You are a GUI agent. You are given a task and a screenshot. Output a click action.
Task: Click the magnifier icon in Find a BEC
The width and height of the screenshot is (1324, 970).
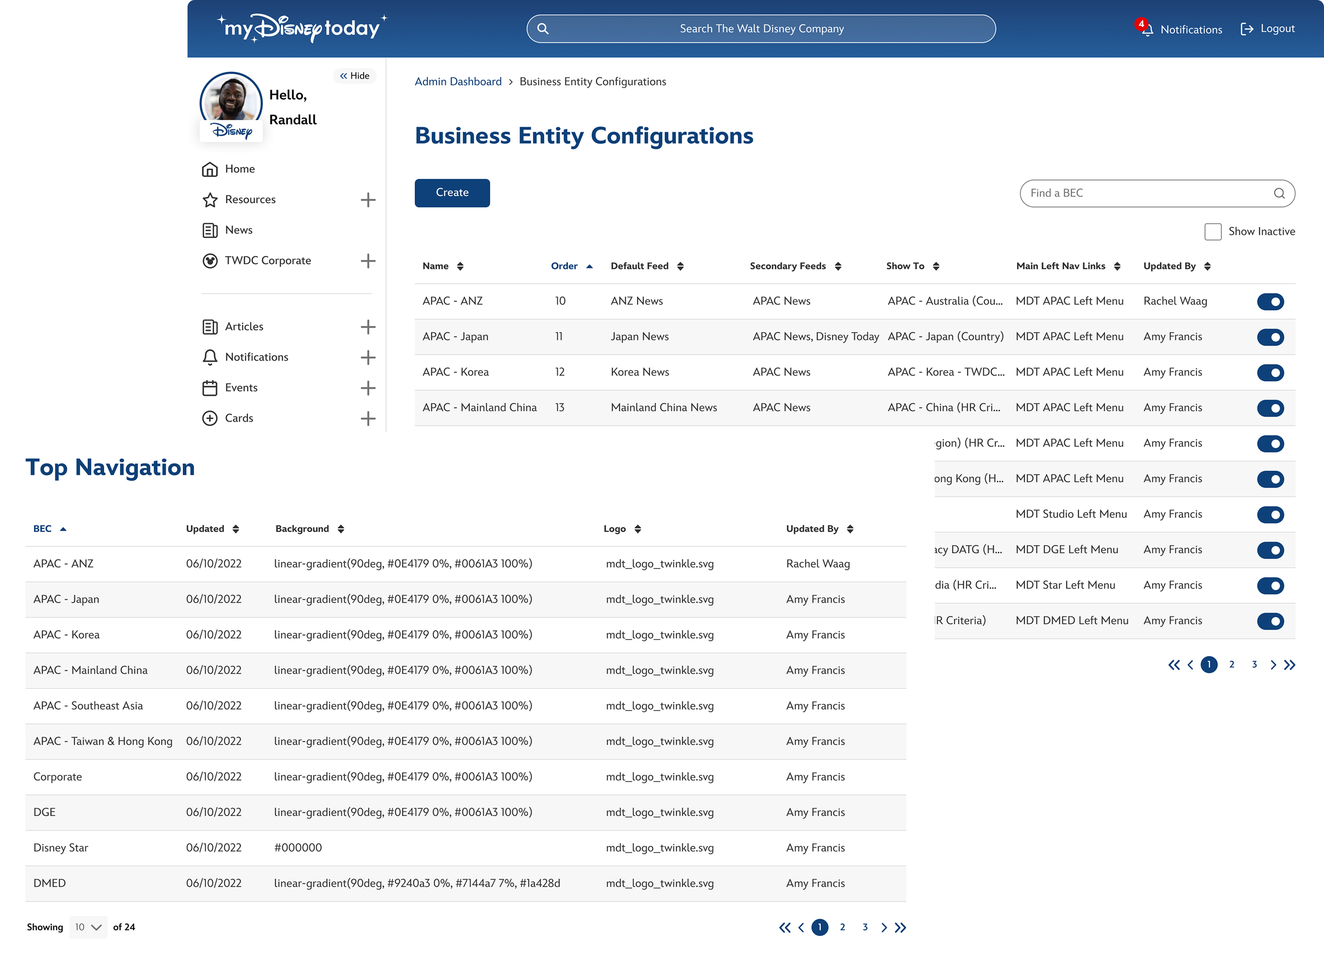coord(1279,193)
